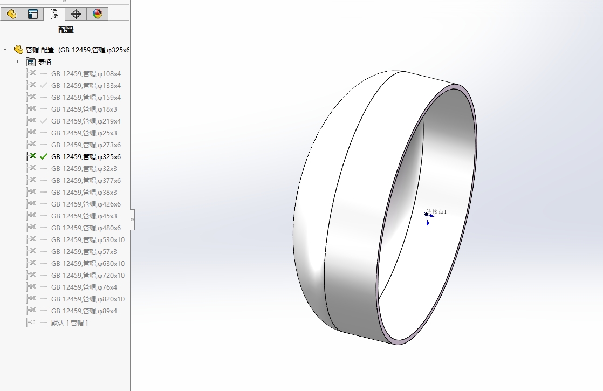The width and height of the screenshot is (603, 391).
Task: Click the 管帽 part icon at tree root
Action: [x=18, y=50]
